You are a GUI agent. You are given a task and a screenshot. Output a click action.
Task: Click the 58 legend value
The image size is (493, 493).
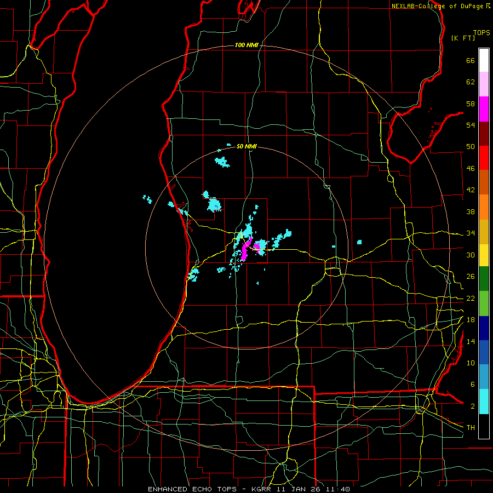point(471,104)
